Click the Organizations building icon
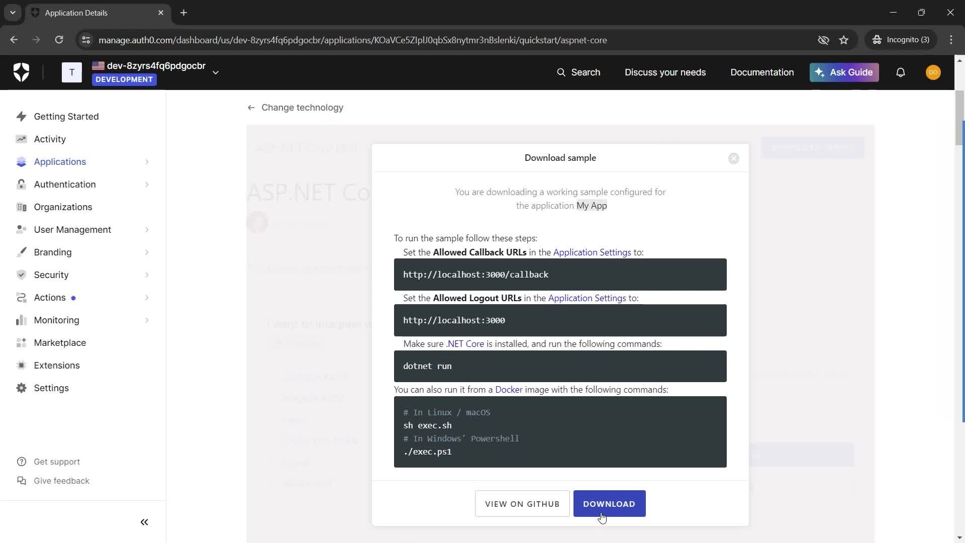965x543 pixels. (x=21, y=207)
